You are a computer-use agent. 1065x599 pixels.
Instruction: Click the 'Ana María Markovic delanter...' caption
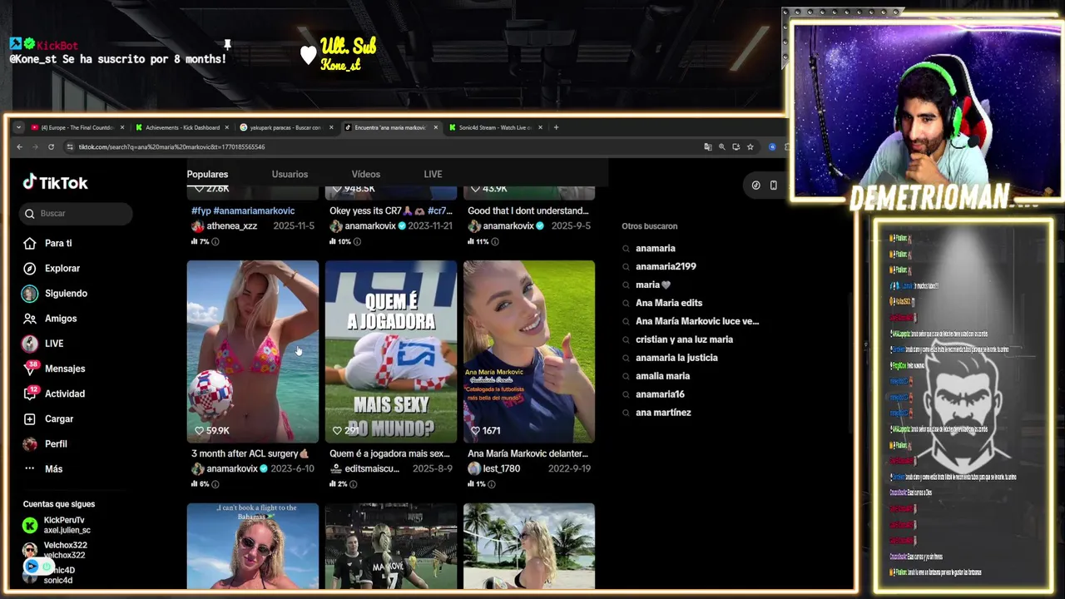click(528, 454)
